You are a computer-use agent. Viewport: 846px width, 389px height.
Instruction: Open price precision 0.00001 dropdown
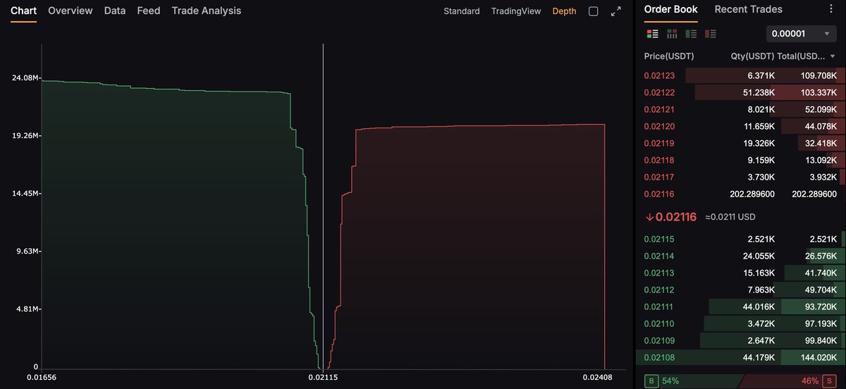click(802, 34)
